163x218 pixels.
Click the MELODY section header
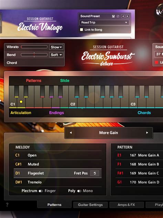pos(23,147)
